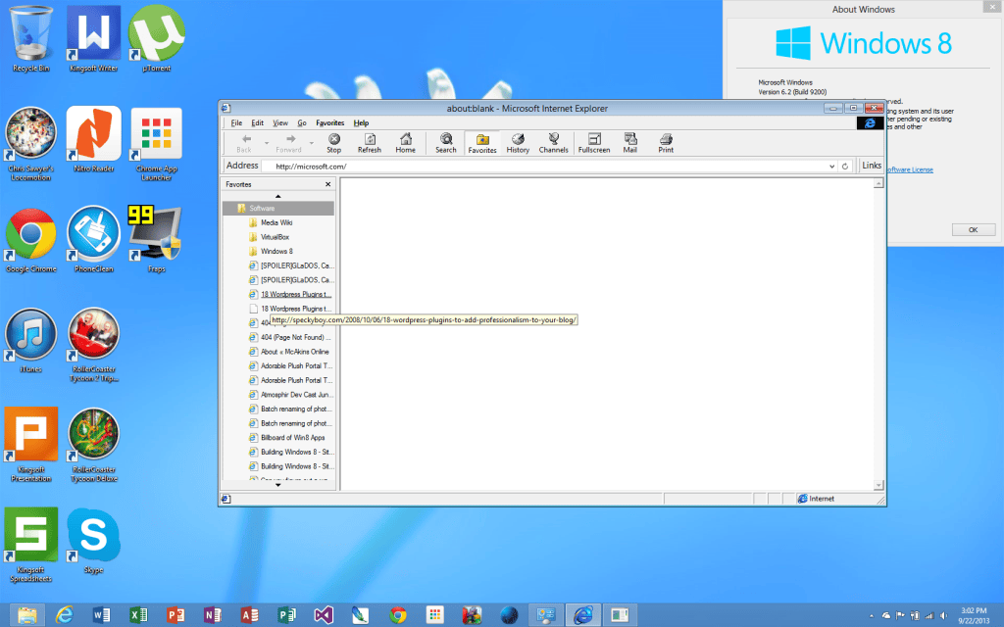Open History toolbar button

(518, 143)
